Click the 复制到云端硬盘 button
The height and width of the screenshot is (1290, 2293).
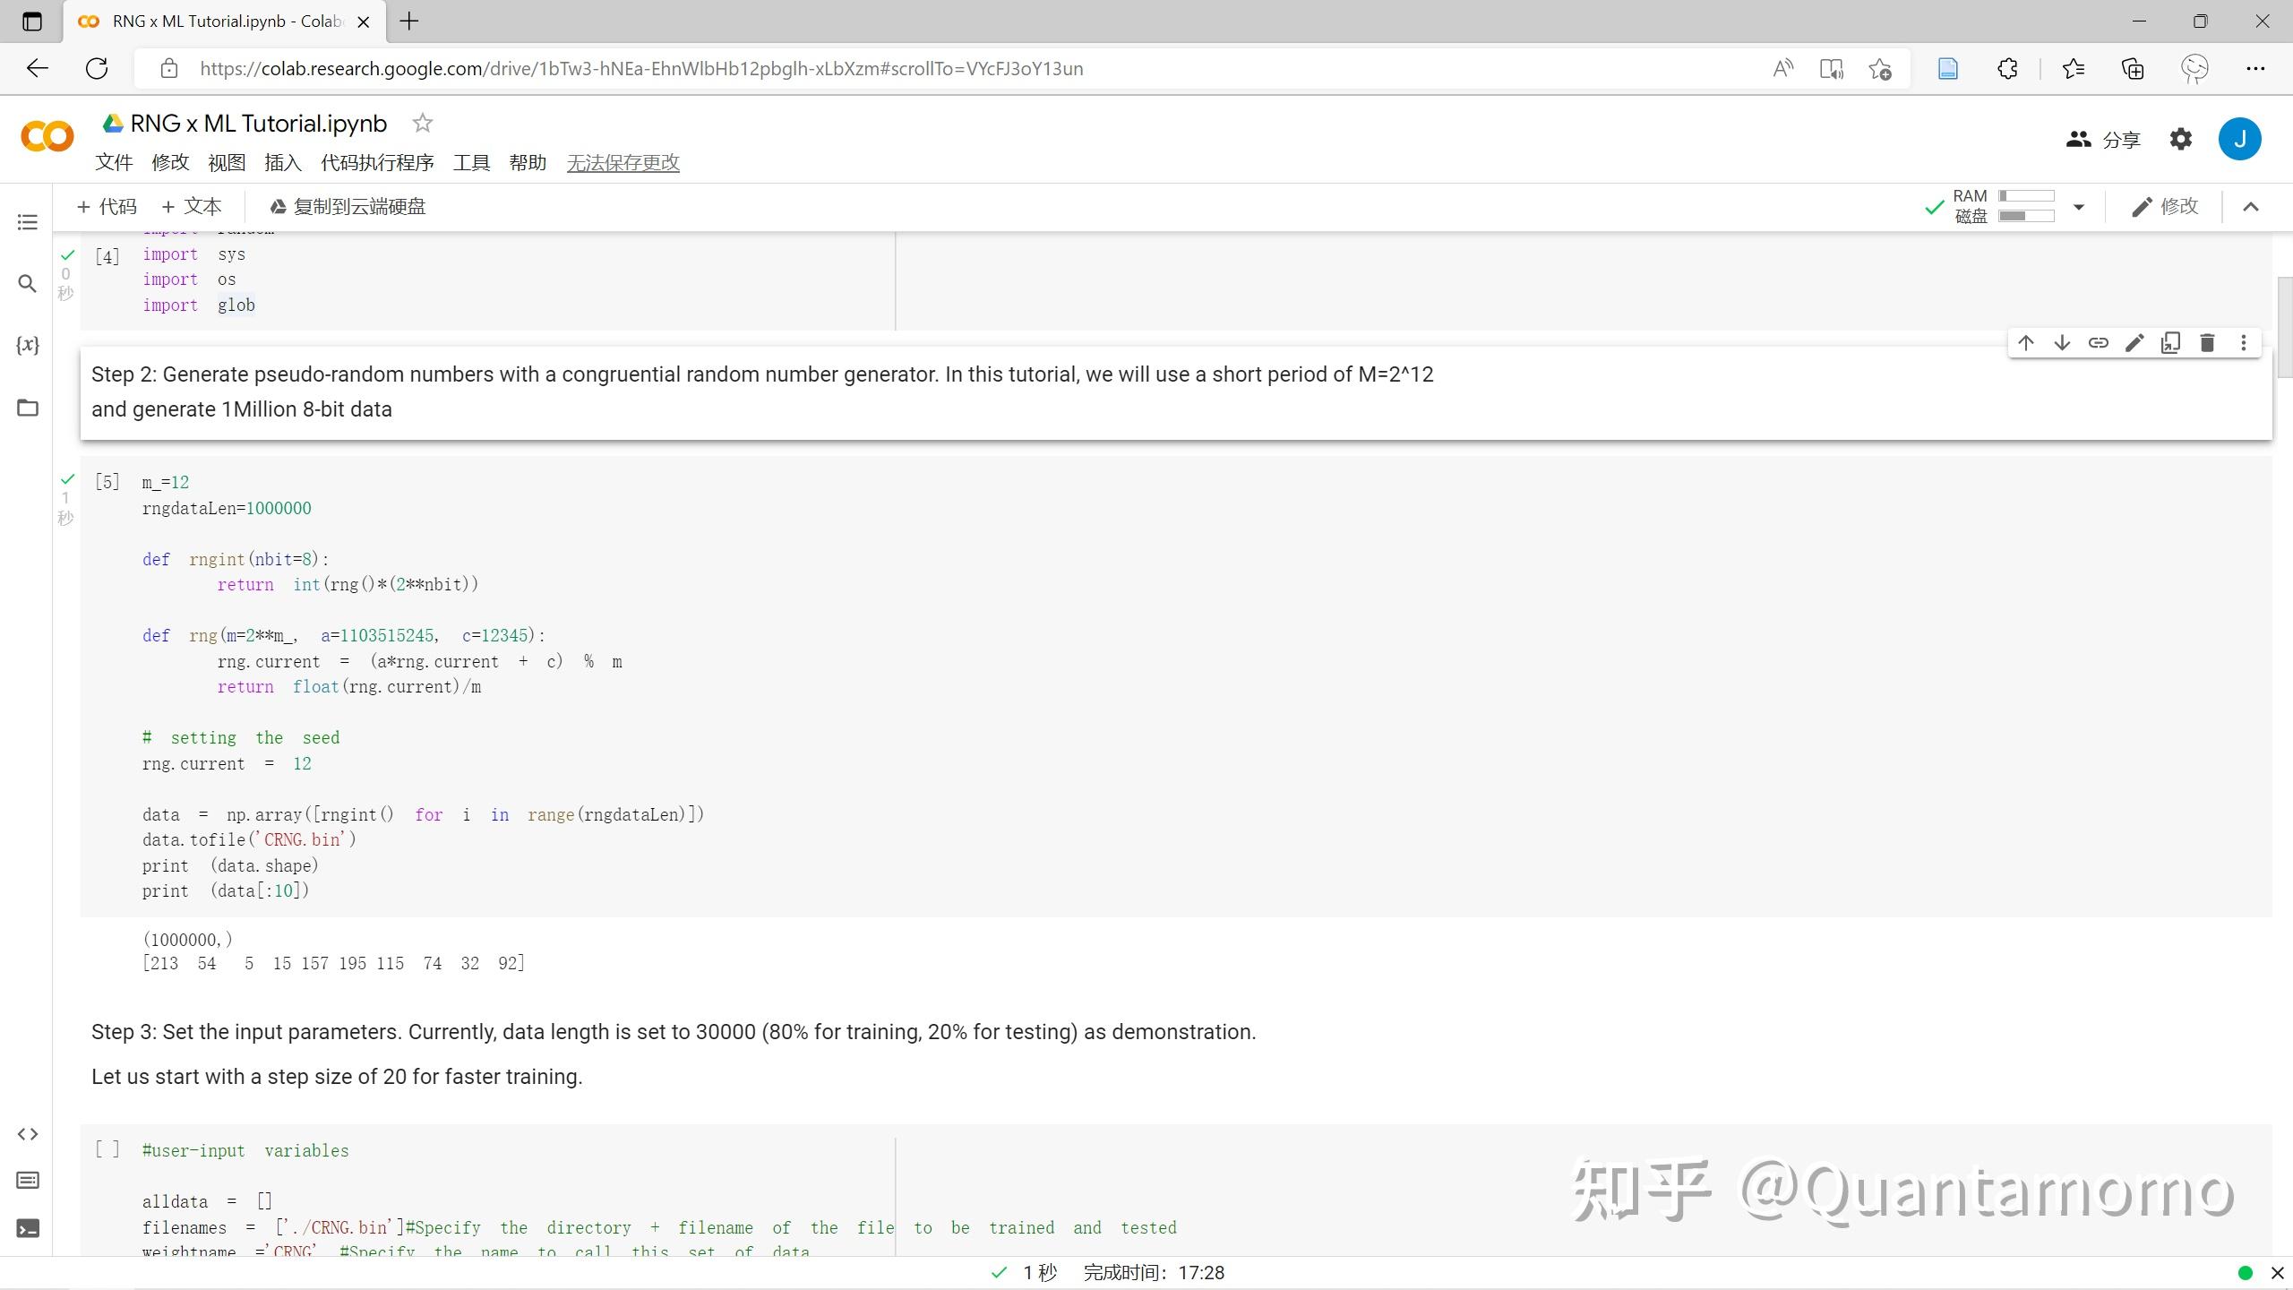click(x=348, y=206)
